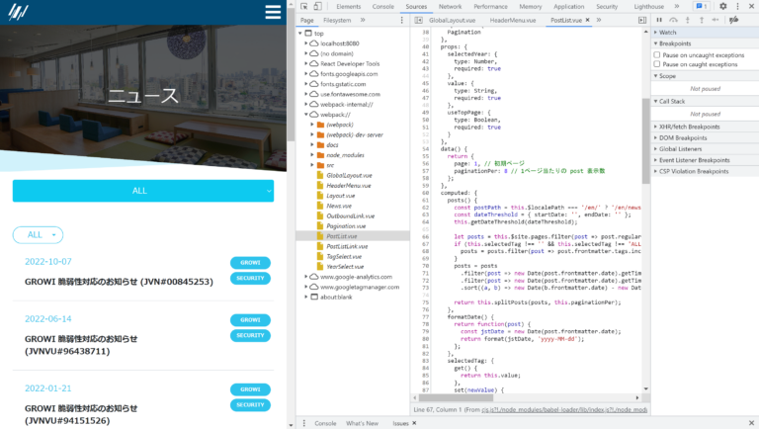Open the small ALL year dropdown
This screenshot has width=759, height=429.
(x=38, y=235)
